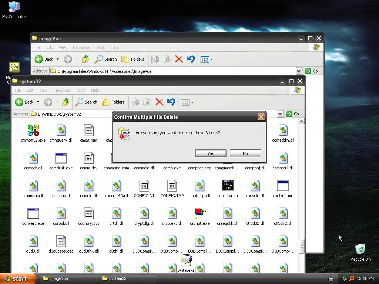Screen dimensions: 379x284
Task: Select comclust.exe file icon
Action: tap(61, 158)
